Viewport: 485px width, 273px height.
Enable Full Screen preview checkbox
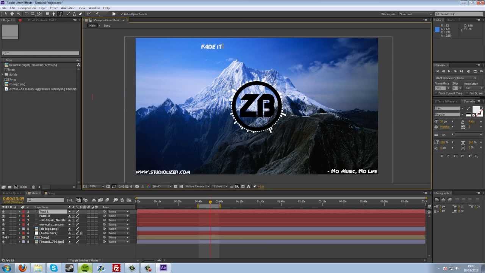[467, 93]
